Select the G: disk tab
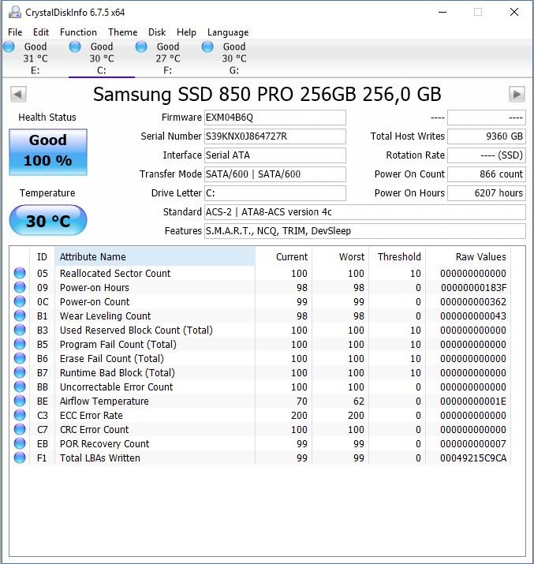534x564 pixels. 234,58
